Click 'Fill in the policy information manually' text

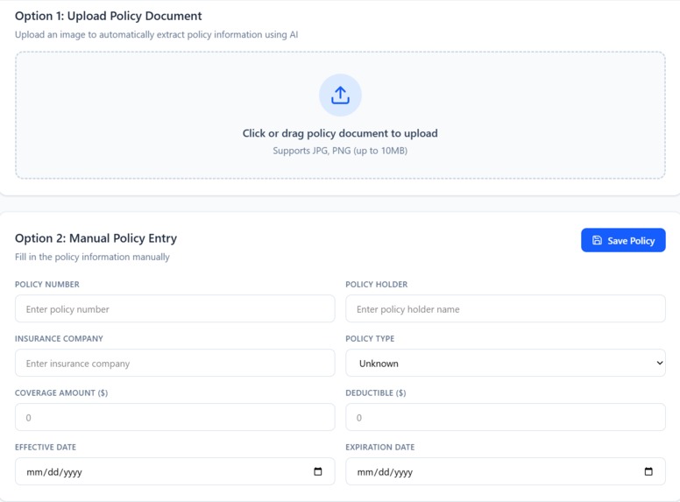(x=92, y=257)
